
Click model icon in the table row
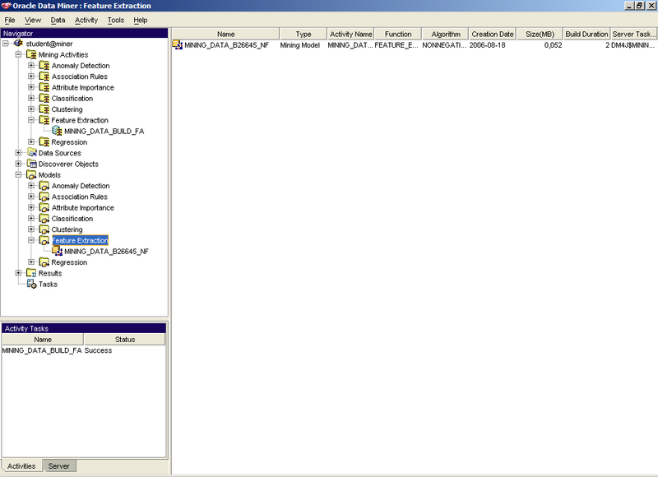pos(178,45)
